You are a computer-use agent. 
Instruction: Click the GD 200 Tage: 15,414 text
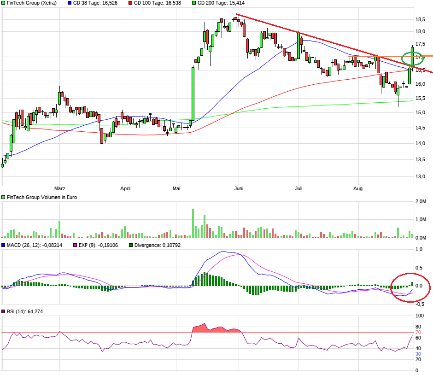tap(216, 3)
